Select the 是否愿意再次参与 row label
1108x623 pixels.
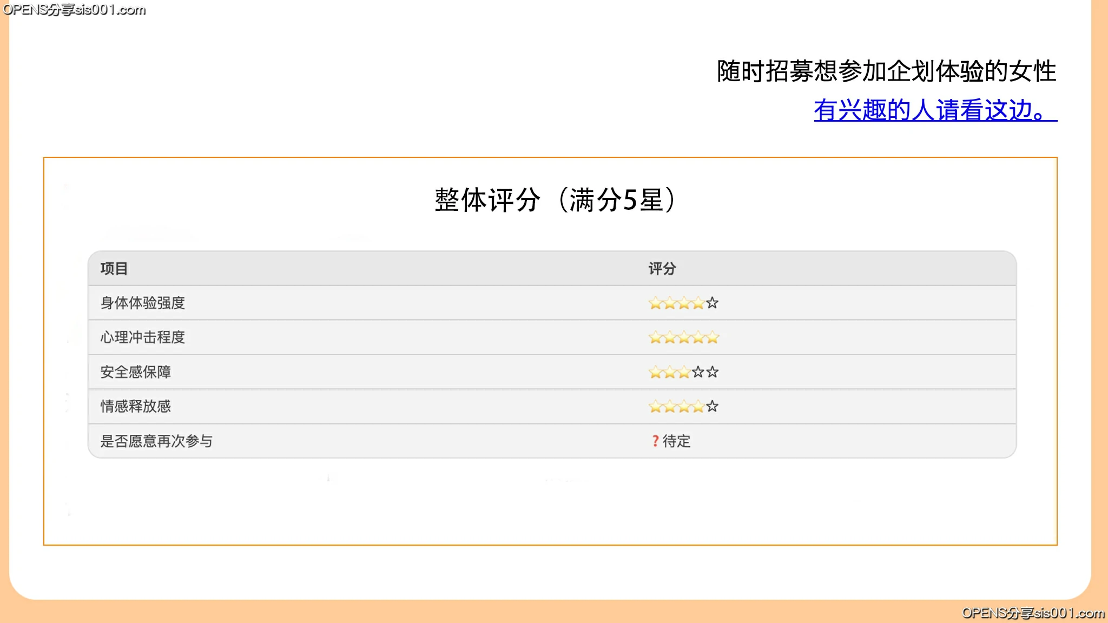tap(157, 441)
